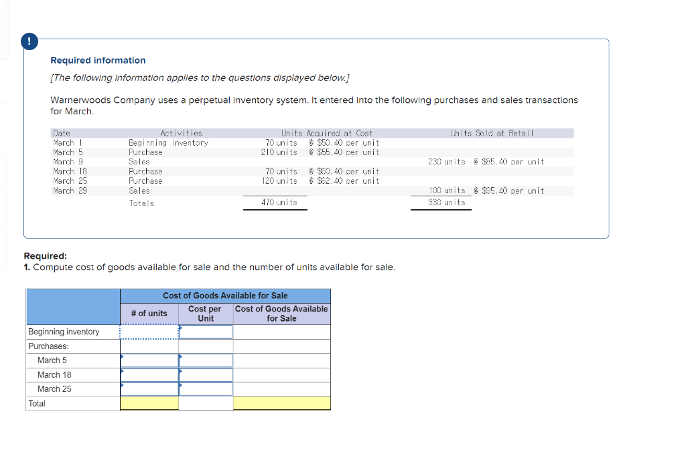This screenshot has width=686, height=466.
Task: Click the 'Required information' heading
Action: (x=98, y=60)
